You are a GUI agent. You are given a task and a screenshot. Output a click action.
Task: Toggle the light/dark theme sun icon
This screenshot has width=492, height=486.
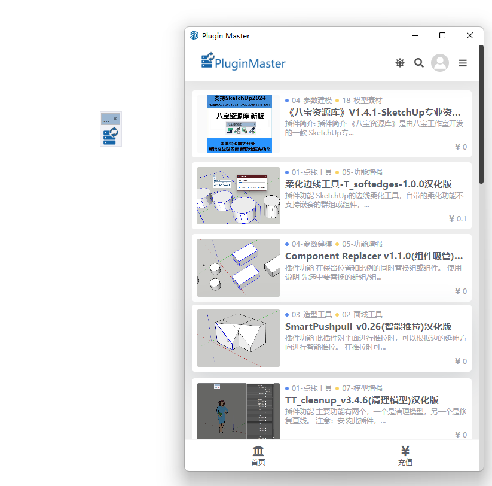[400, 63]
